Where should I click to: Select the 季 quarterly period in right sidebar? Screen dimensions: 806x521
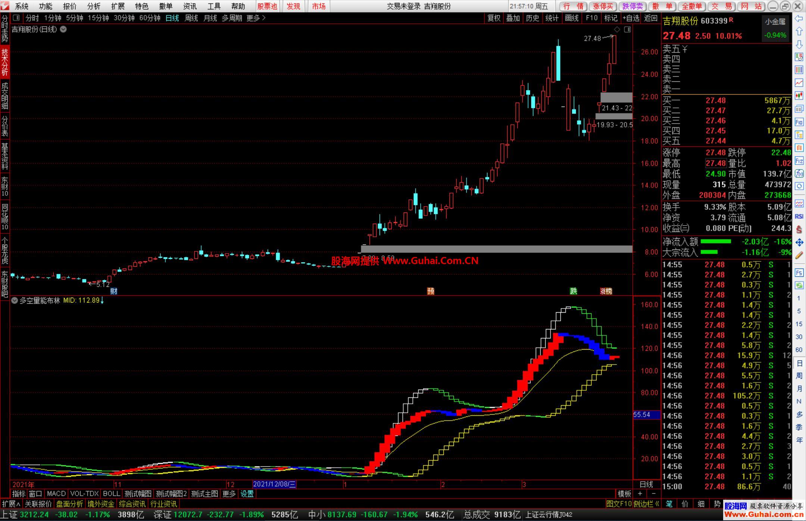point(799,427)
